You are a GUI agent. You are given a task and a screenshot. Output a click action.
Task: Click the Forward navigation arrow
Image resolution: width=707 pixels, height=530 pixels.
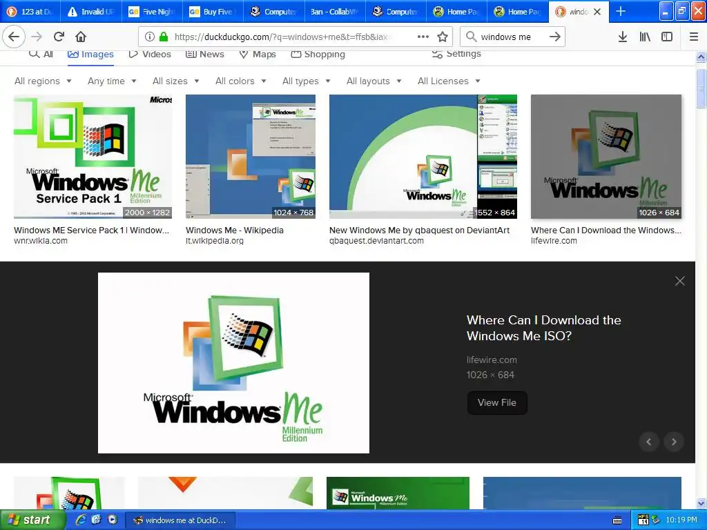(x=37, y=37)
